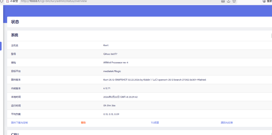
Task: Click the 登录 profile button
Action: (x=267, y=1)
